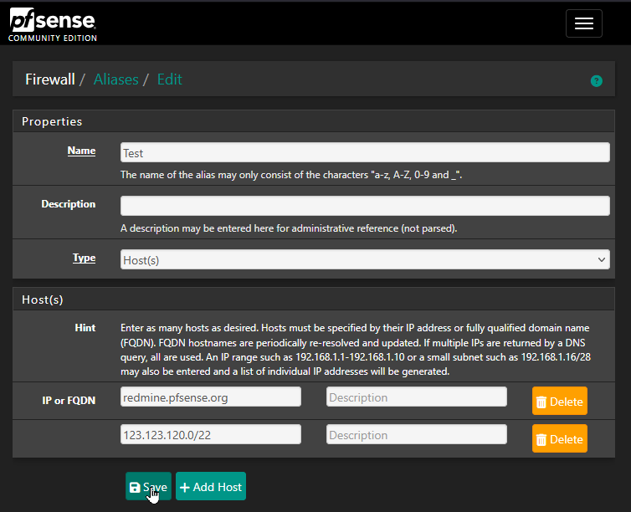The width and height of the screenshot is (631, 512).
Task: Focus the Description field beside 123.123.120.0/22
Action: pyautogui.click(x=416, y=435)
